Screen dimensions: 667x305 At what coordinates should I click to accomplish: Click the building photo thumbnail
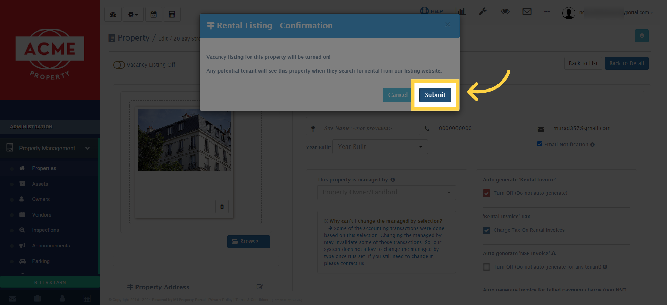[x=184, y=140]
